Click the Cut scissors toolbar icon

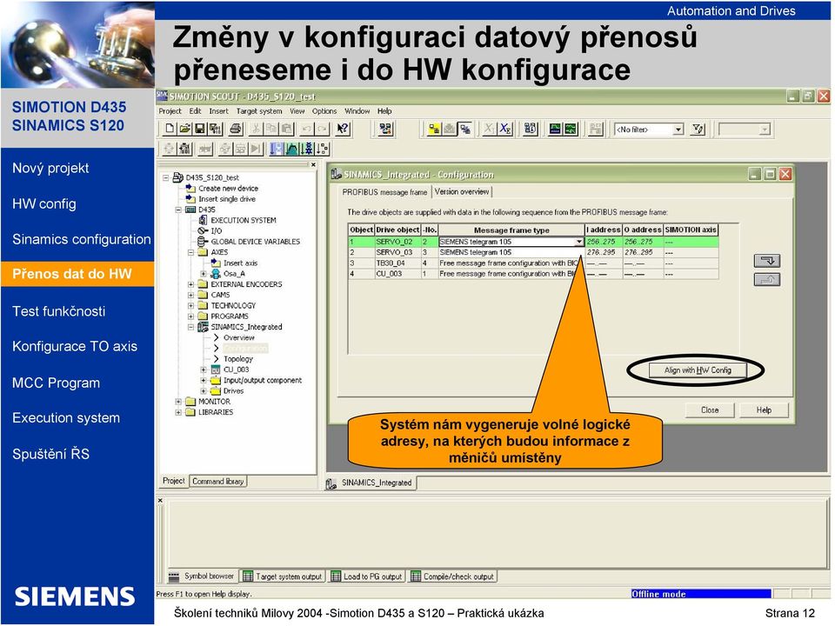(x=256, y=129)
